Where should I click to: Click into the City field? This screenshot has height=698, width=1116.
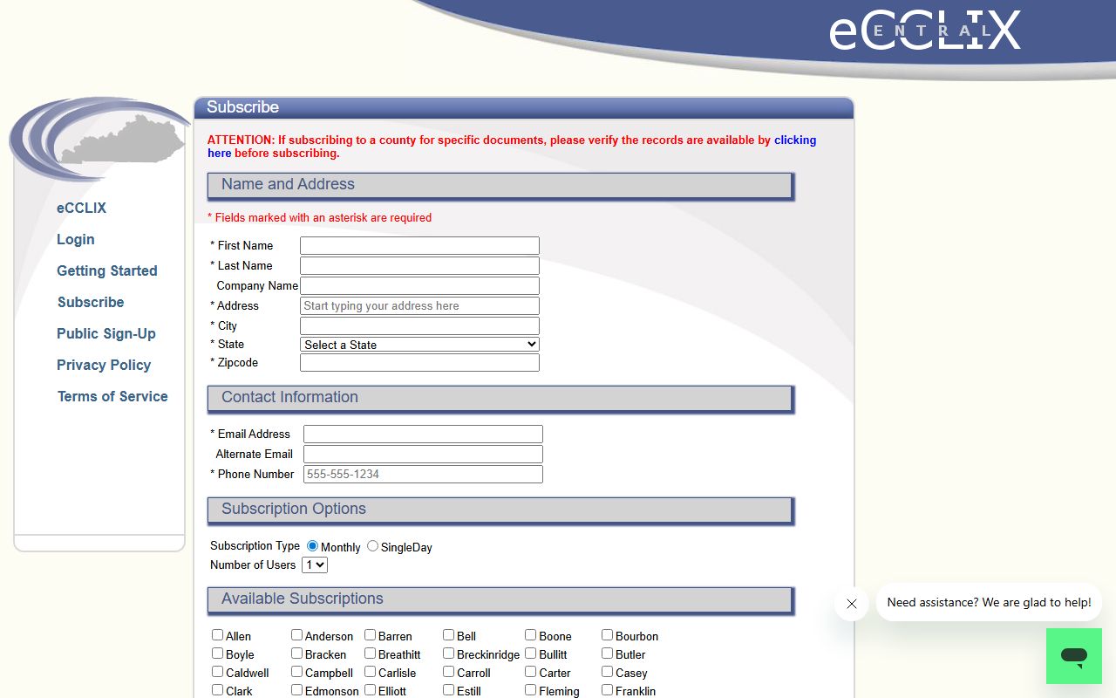point(419,326)
